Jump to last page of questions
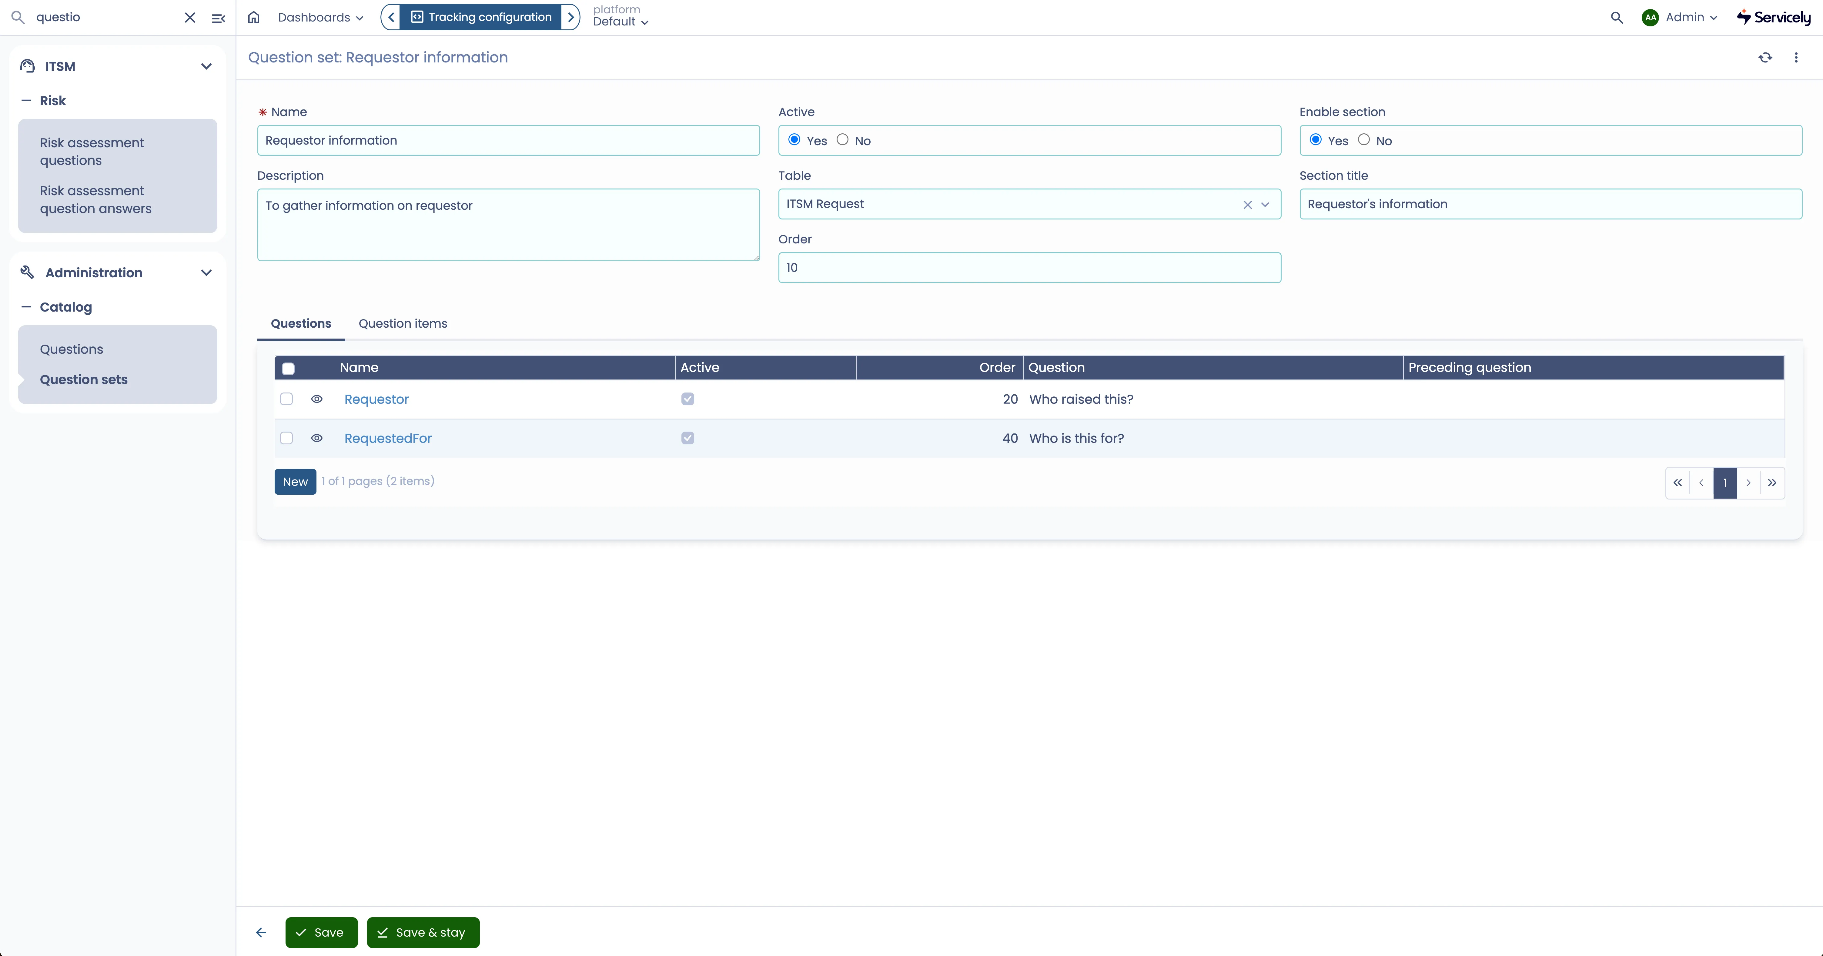 (x=1772, y=483)
